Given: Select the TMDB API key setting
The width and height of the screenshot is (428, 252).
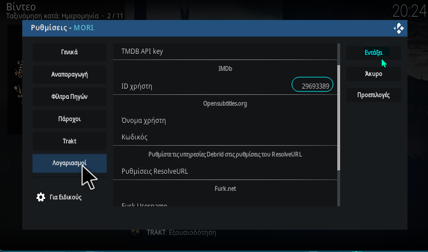Looking at the screenshot, I should tap(225, 51).
